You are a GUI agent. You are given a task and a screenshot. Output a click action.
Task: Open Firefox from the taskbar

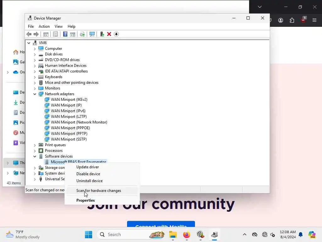(x=186, y=234)
